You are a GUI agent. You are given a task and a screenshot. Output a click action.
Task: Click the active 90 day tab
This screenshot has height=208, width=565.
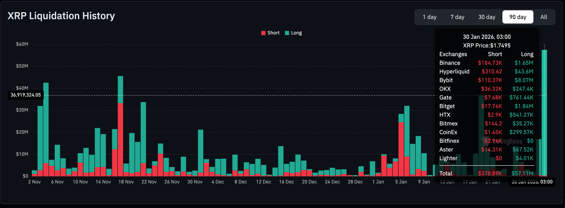click(x=518, y=17)
